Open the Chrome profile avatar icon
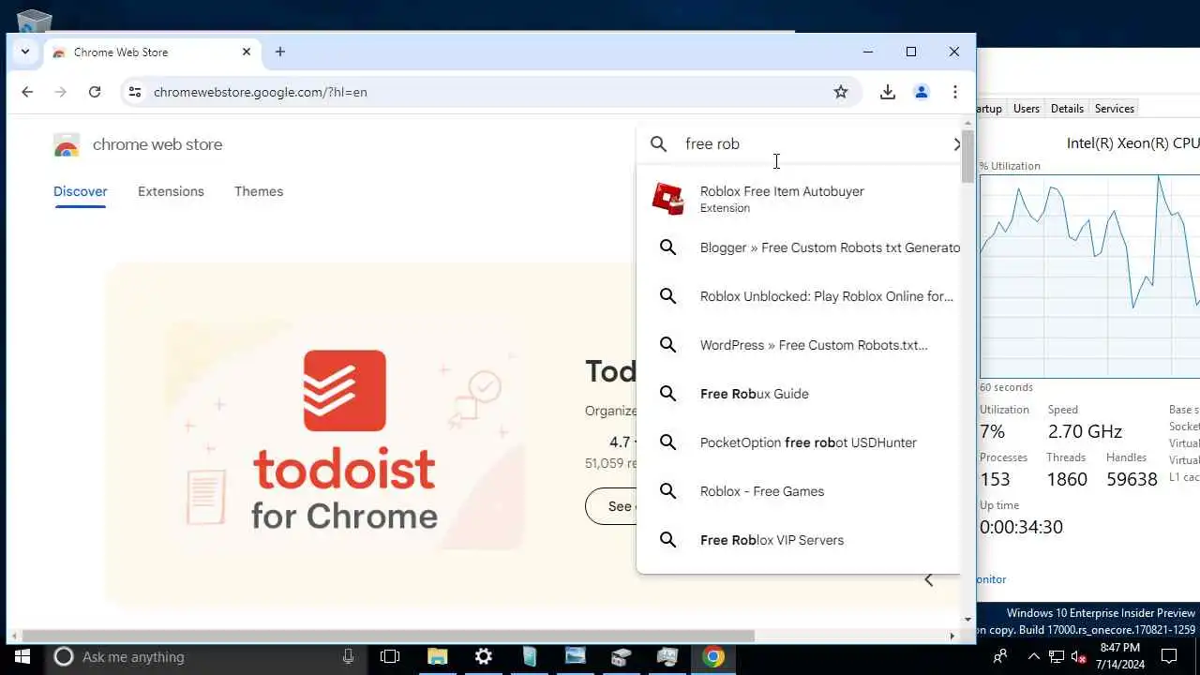 click(x=922, y=92)
